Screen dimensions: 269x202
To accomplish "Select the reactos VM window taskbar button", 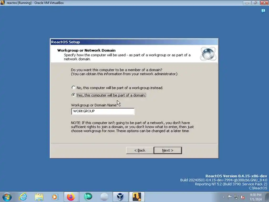I will (x=137, y=197).
